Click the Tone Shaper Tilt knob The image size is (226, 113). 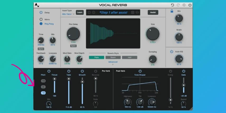(140, 102)
